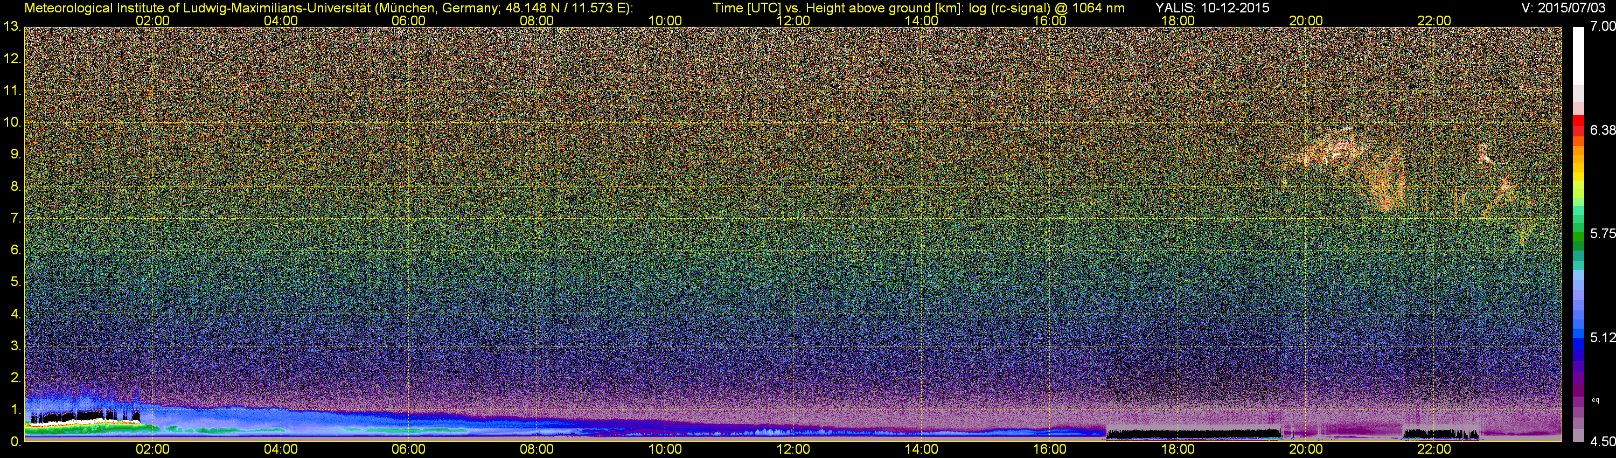Click the 5 km height axis label

click(x=16, y=282)
